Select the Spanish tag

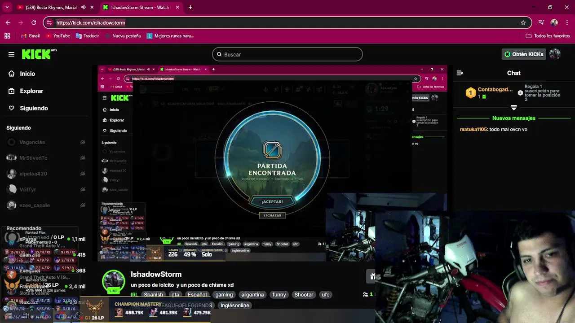coord(153,295)
